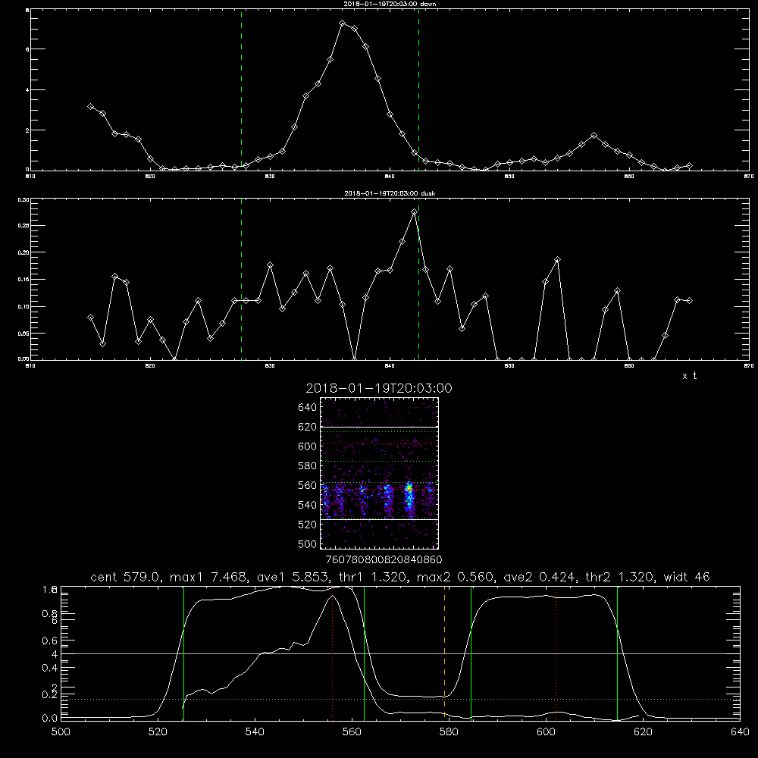
Task: Click the x-axis label '560' of the bottom plot
Action: coord(352,731)
